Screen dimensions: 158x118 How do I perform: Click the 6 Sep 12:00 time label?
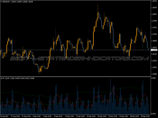[x=47, y=116]
